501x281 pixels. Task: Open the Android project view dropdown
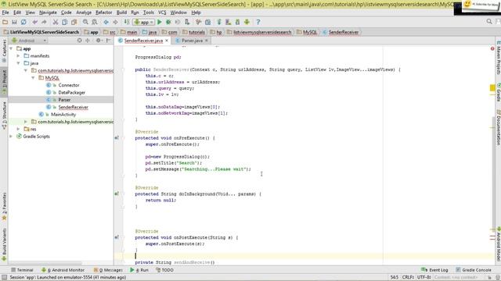29,41
